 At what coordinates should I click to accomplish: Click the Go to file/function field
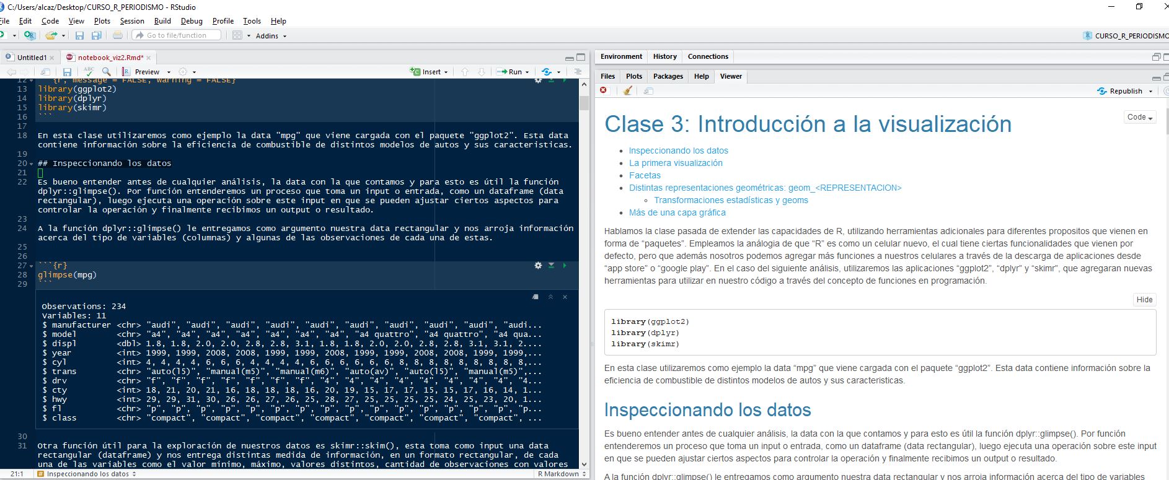[x=177, y=36]
